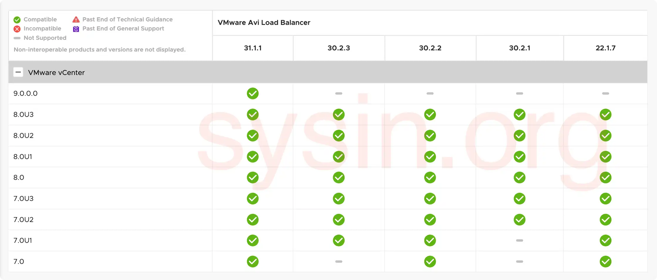Viewport: 657px width, 280px height.
Task: Click the compatible icon for 7.0 under 31.1.1
Action: point(252,262)
